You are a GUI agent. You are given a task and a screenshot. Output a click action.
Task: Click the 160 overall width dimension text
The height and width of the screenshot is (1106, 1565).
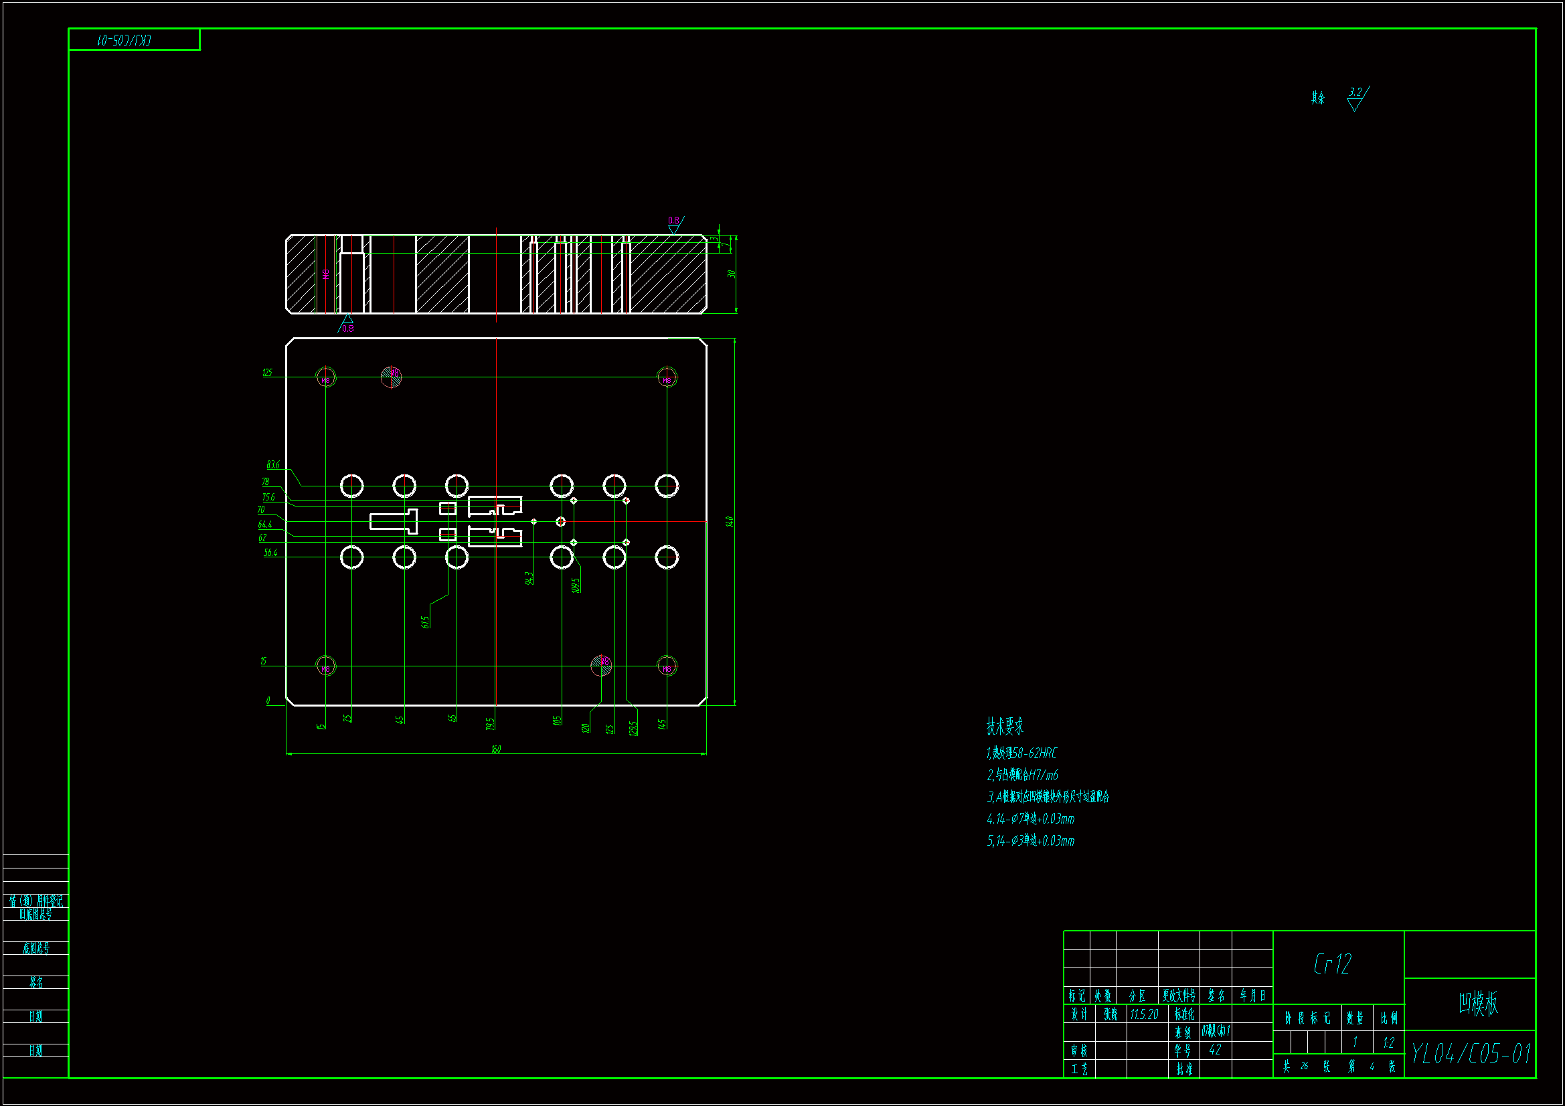(x=496, y=749)
